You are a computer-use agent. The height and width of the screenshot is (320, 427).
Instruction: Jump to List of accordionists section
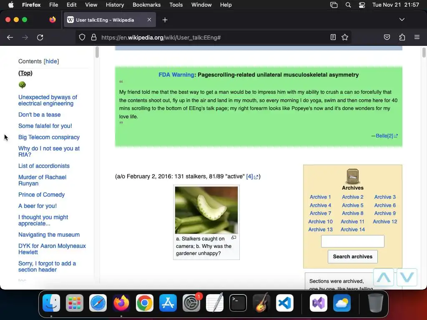point(44,166)
